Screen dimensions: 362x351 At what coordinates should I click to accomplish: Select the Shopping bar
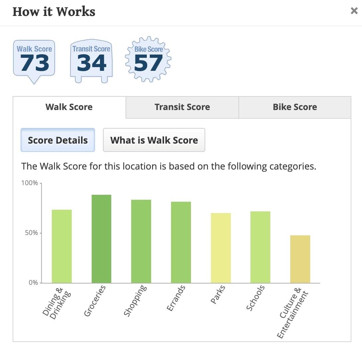tap(141, 241)
